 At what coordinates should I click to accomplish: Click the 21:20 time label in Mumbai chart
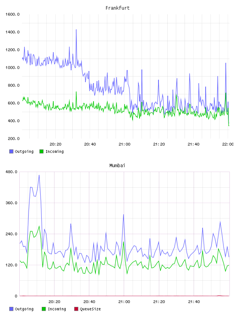[x=159, y=302]
